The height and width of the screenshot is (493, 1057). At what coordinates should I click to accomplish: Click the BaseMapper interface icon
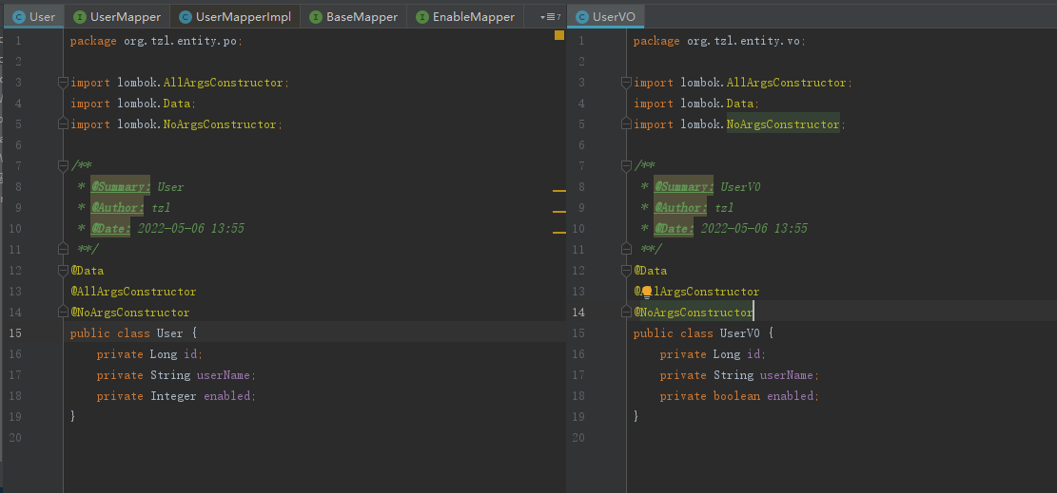[x=316, y=16]
